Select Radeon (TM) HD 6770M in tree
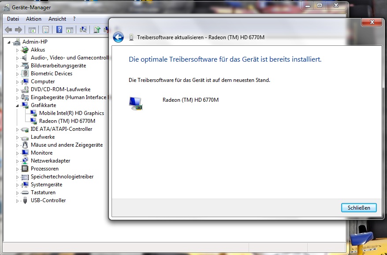387x255 pixels. pos(67,121)
